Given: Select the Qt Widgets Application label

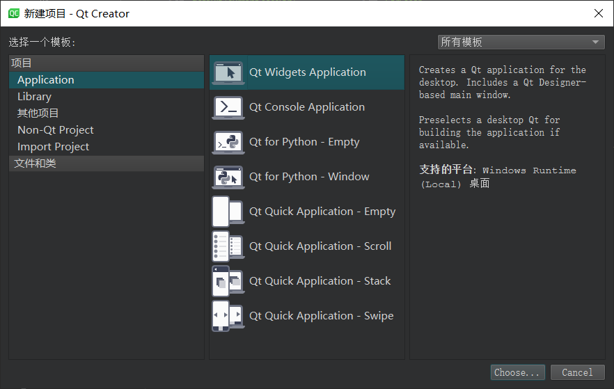Looking at the screenshot, I should click(308, 72).
